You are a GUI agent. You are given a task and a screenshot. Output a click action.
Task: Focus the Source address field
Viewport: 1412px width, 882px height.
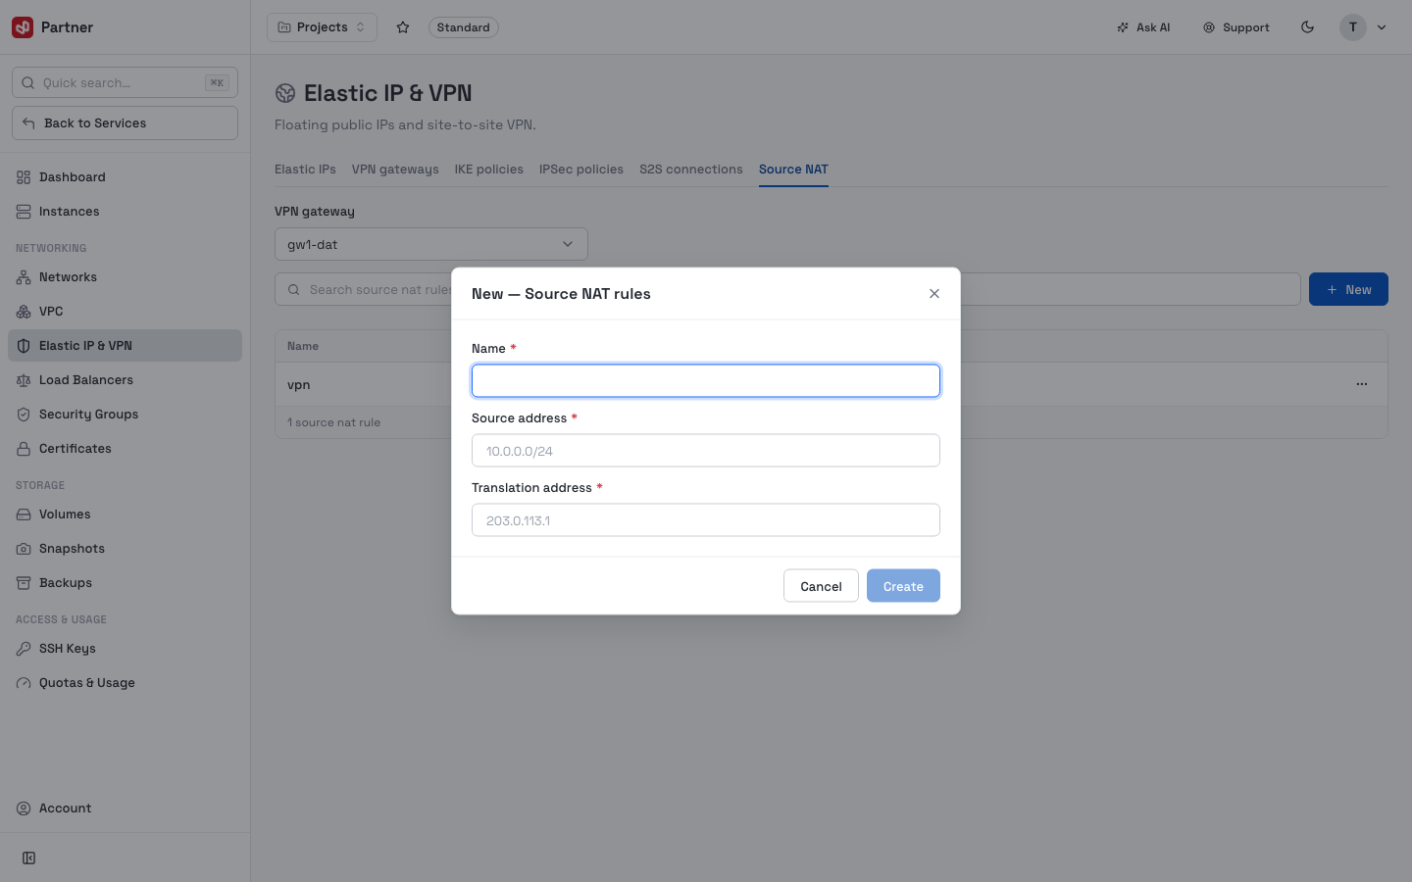[x=706, y=451]
